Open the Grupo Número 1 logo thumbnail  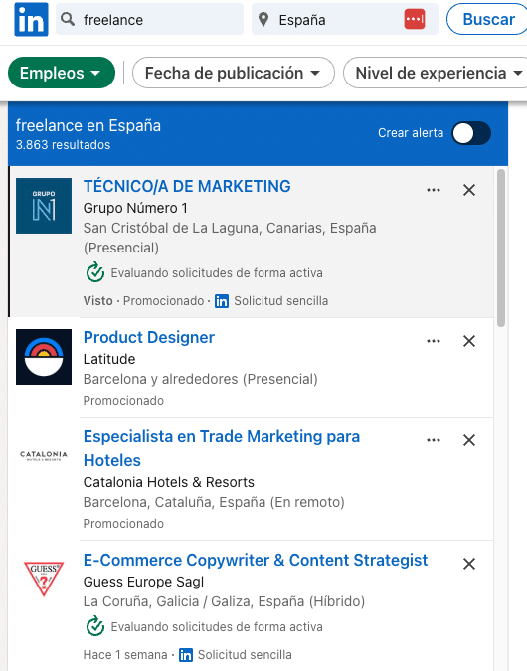click(x=44, y=206)
